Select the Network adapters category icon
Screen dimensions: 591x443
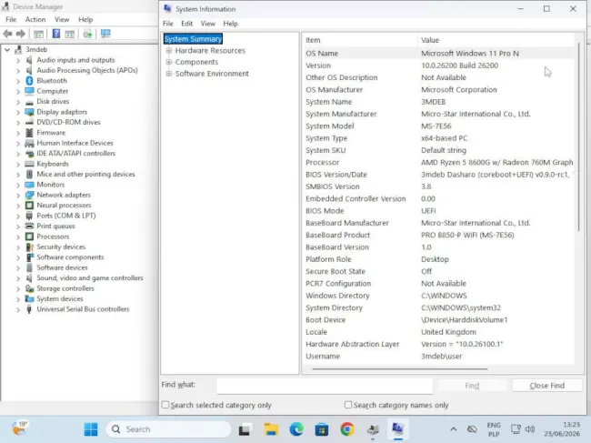click(29, 195)
